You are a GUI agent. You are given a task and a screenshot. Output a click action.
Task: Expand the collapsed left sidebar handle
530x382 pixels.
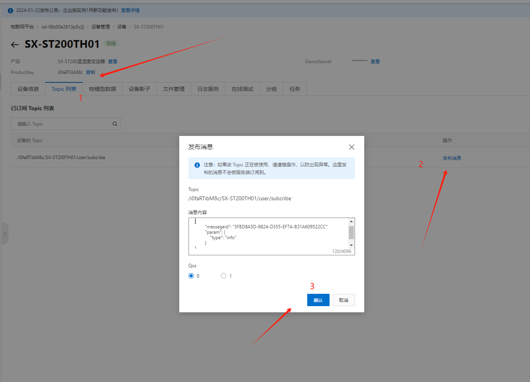(5, 234)
